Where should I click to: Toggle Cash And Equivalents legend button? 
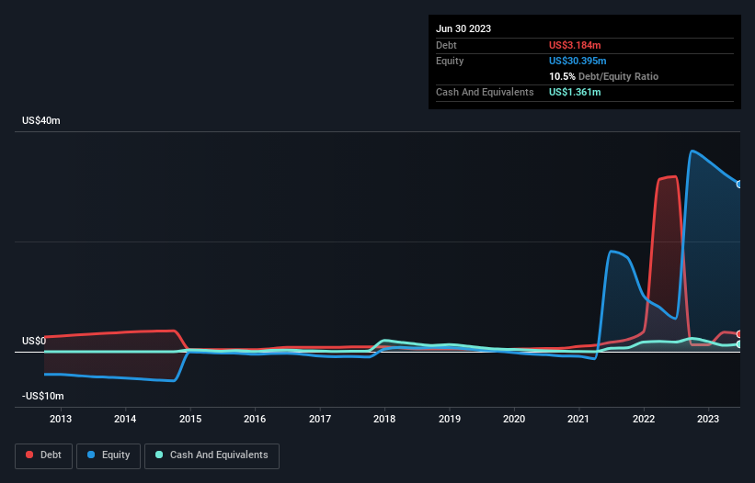click(212, 455)
